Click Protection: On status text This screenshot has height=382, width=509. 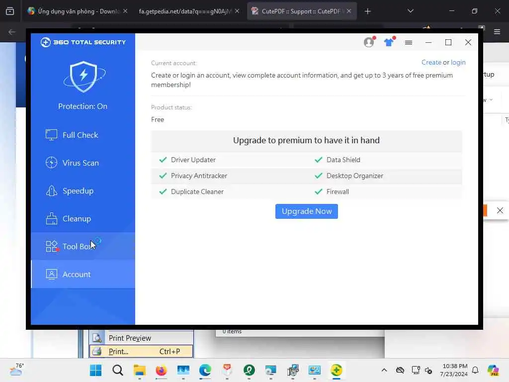coord(83,106)
